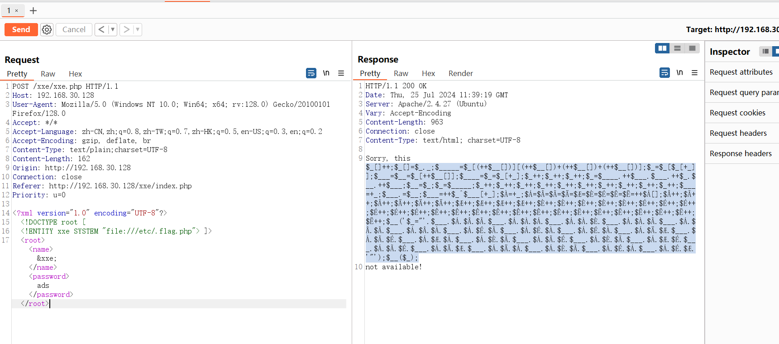Click the orange Send button
This screenshot has height=344, width=779.
pyautogui.click(x=21, y=29)
